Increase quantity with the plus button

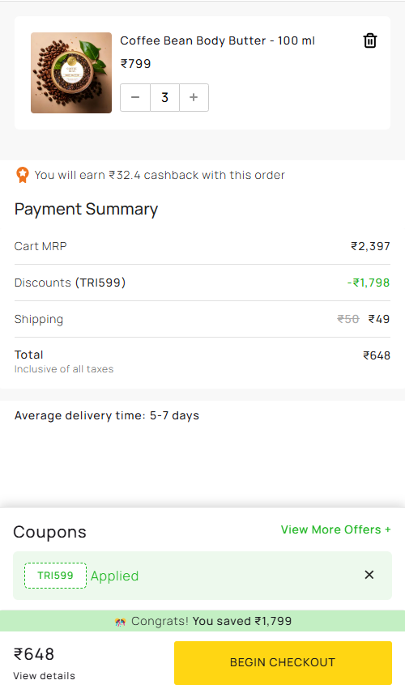[x=194, y=97]
